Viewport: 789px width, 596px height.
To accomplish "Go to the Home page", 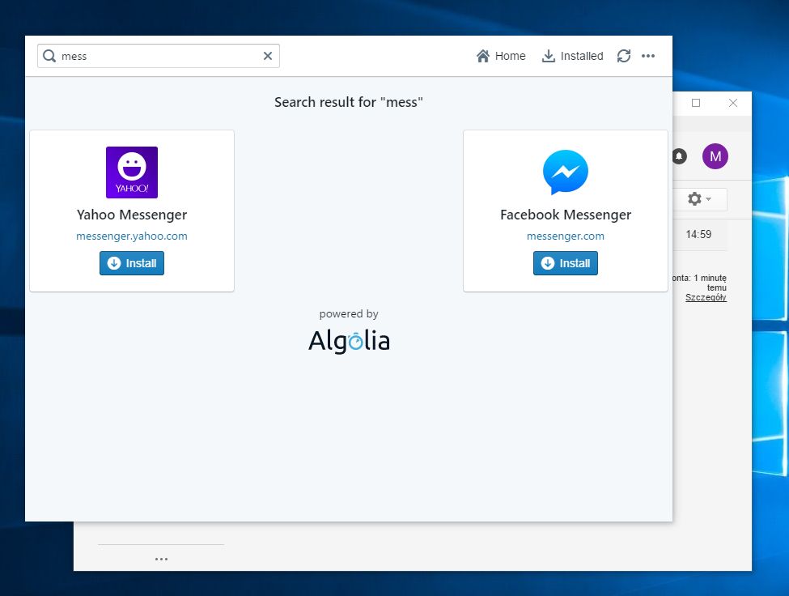I will [501, 56].
